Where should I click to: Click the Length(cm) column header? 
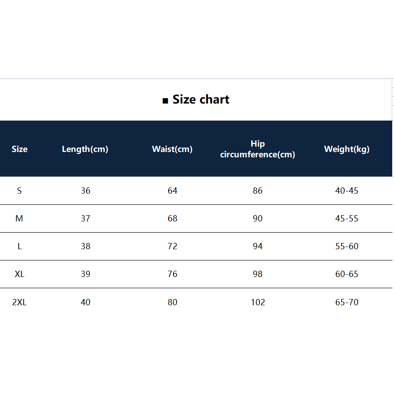coord(85,149)
